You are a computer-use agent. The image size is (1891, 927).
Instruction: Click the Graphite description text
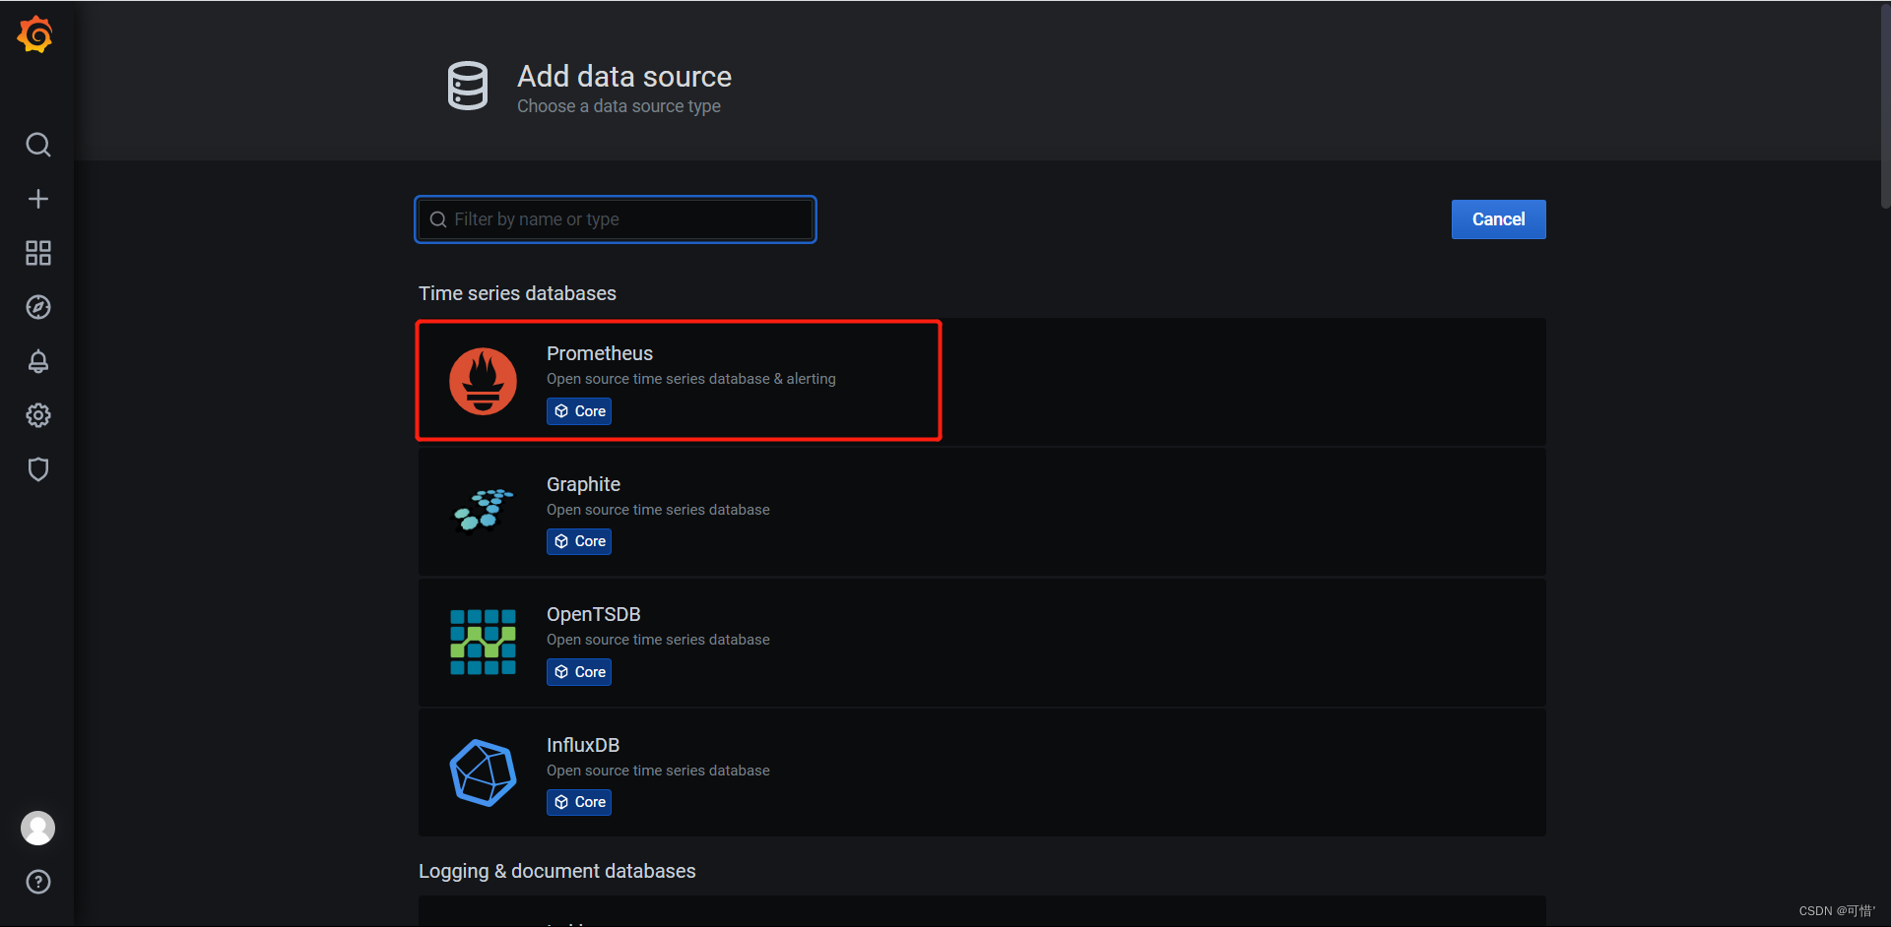point(658,510)
